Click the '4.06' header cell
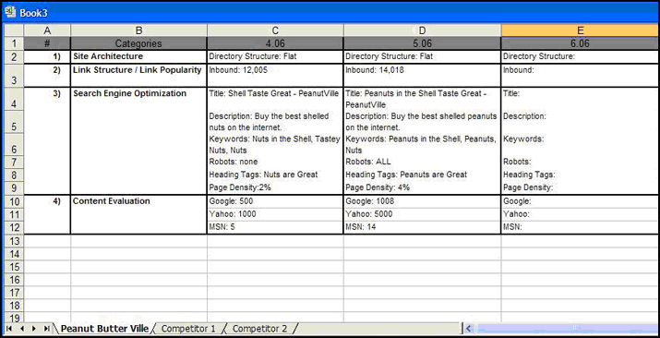Image resolution: width=660 pixels, height=338 pixels. pyautogui.click(x=275, y=43)
